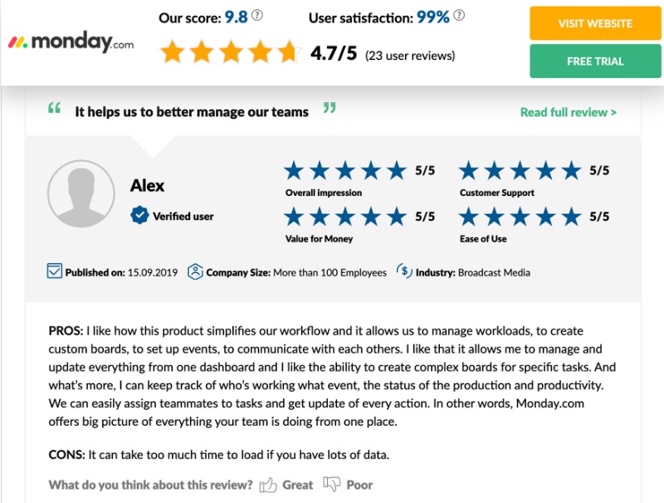Click the Value for Money star rating
Image resolution: width=664 pixels, height=503 pixels.
click(x=345, y=217)
